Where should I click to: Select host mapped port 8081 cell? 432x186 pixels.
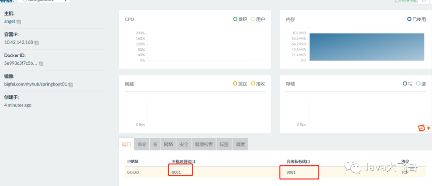point(177,172)
